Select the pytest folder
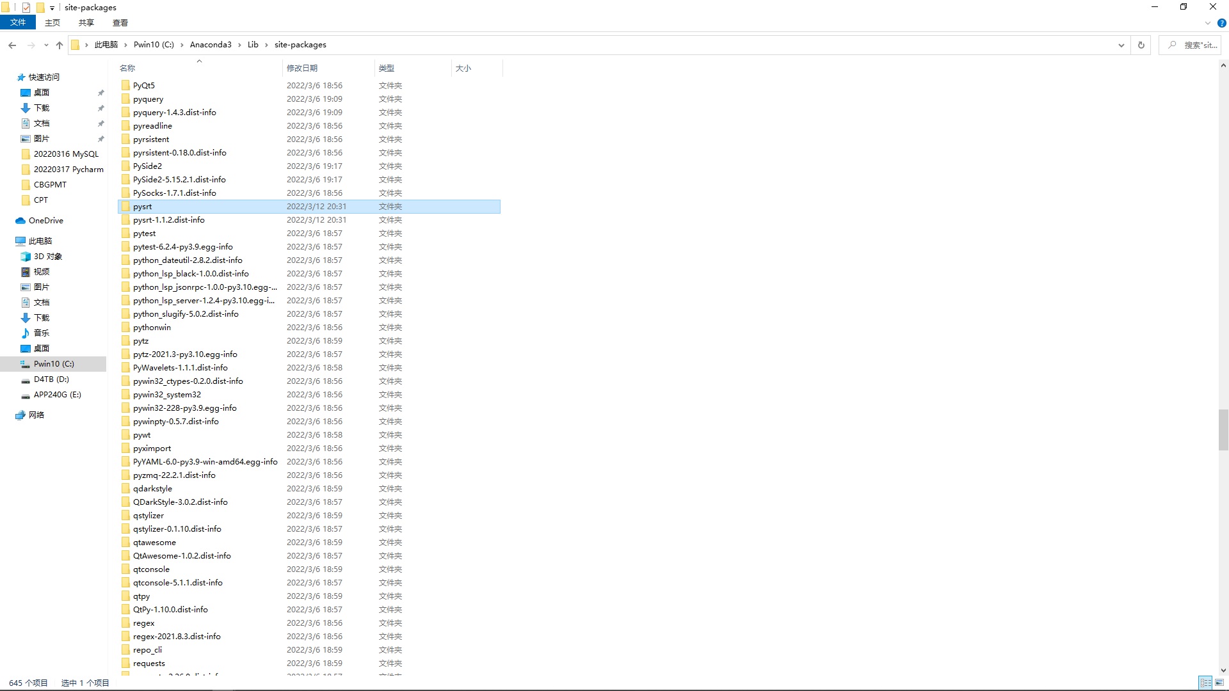1229x691 pixels. [x=145, y=234]
